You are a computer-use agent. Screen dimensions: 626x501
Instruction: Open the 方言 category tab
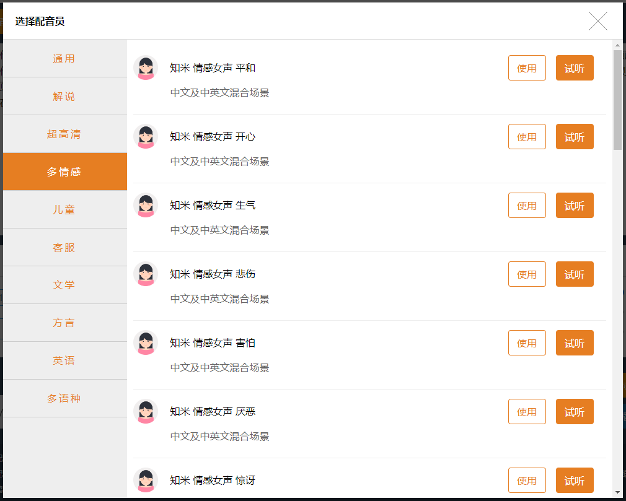(x=65, y=323)
